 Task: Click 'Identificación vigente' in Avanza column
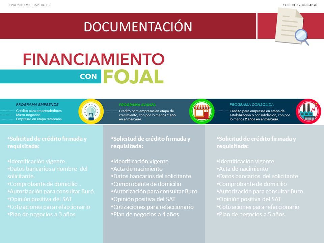click(x=140, y=161)
